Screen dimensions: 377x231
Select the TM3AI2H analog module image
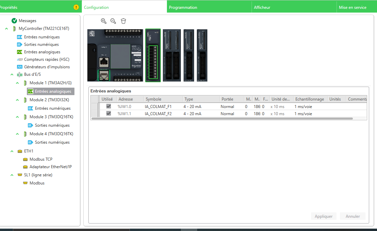tap(153, 55)
